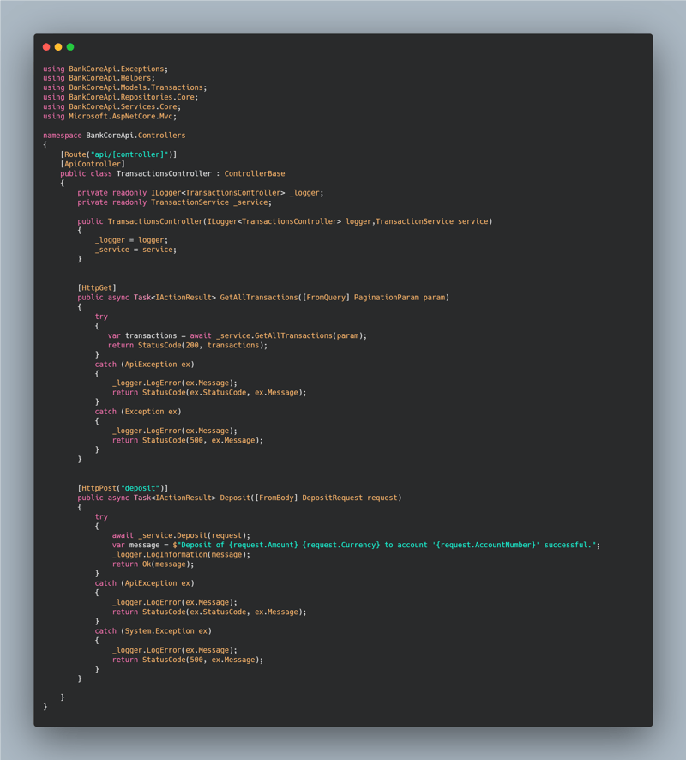Click the 'var message =' interpolated string line

[x=356, y=545]
